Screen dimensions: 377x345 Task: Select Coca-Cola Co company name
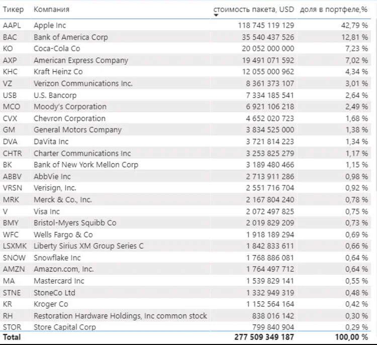[x=57, y=49]
